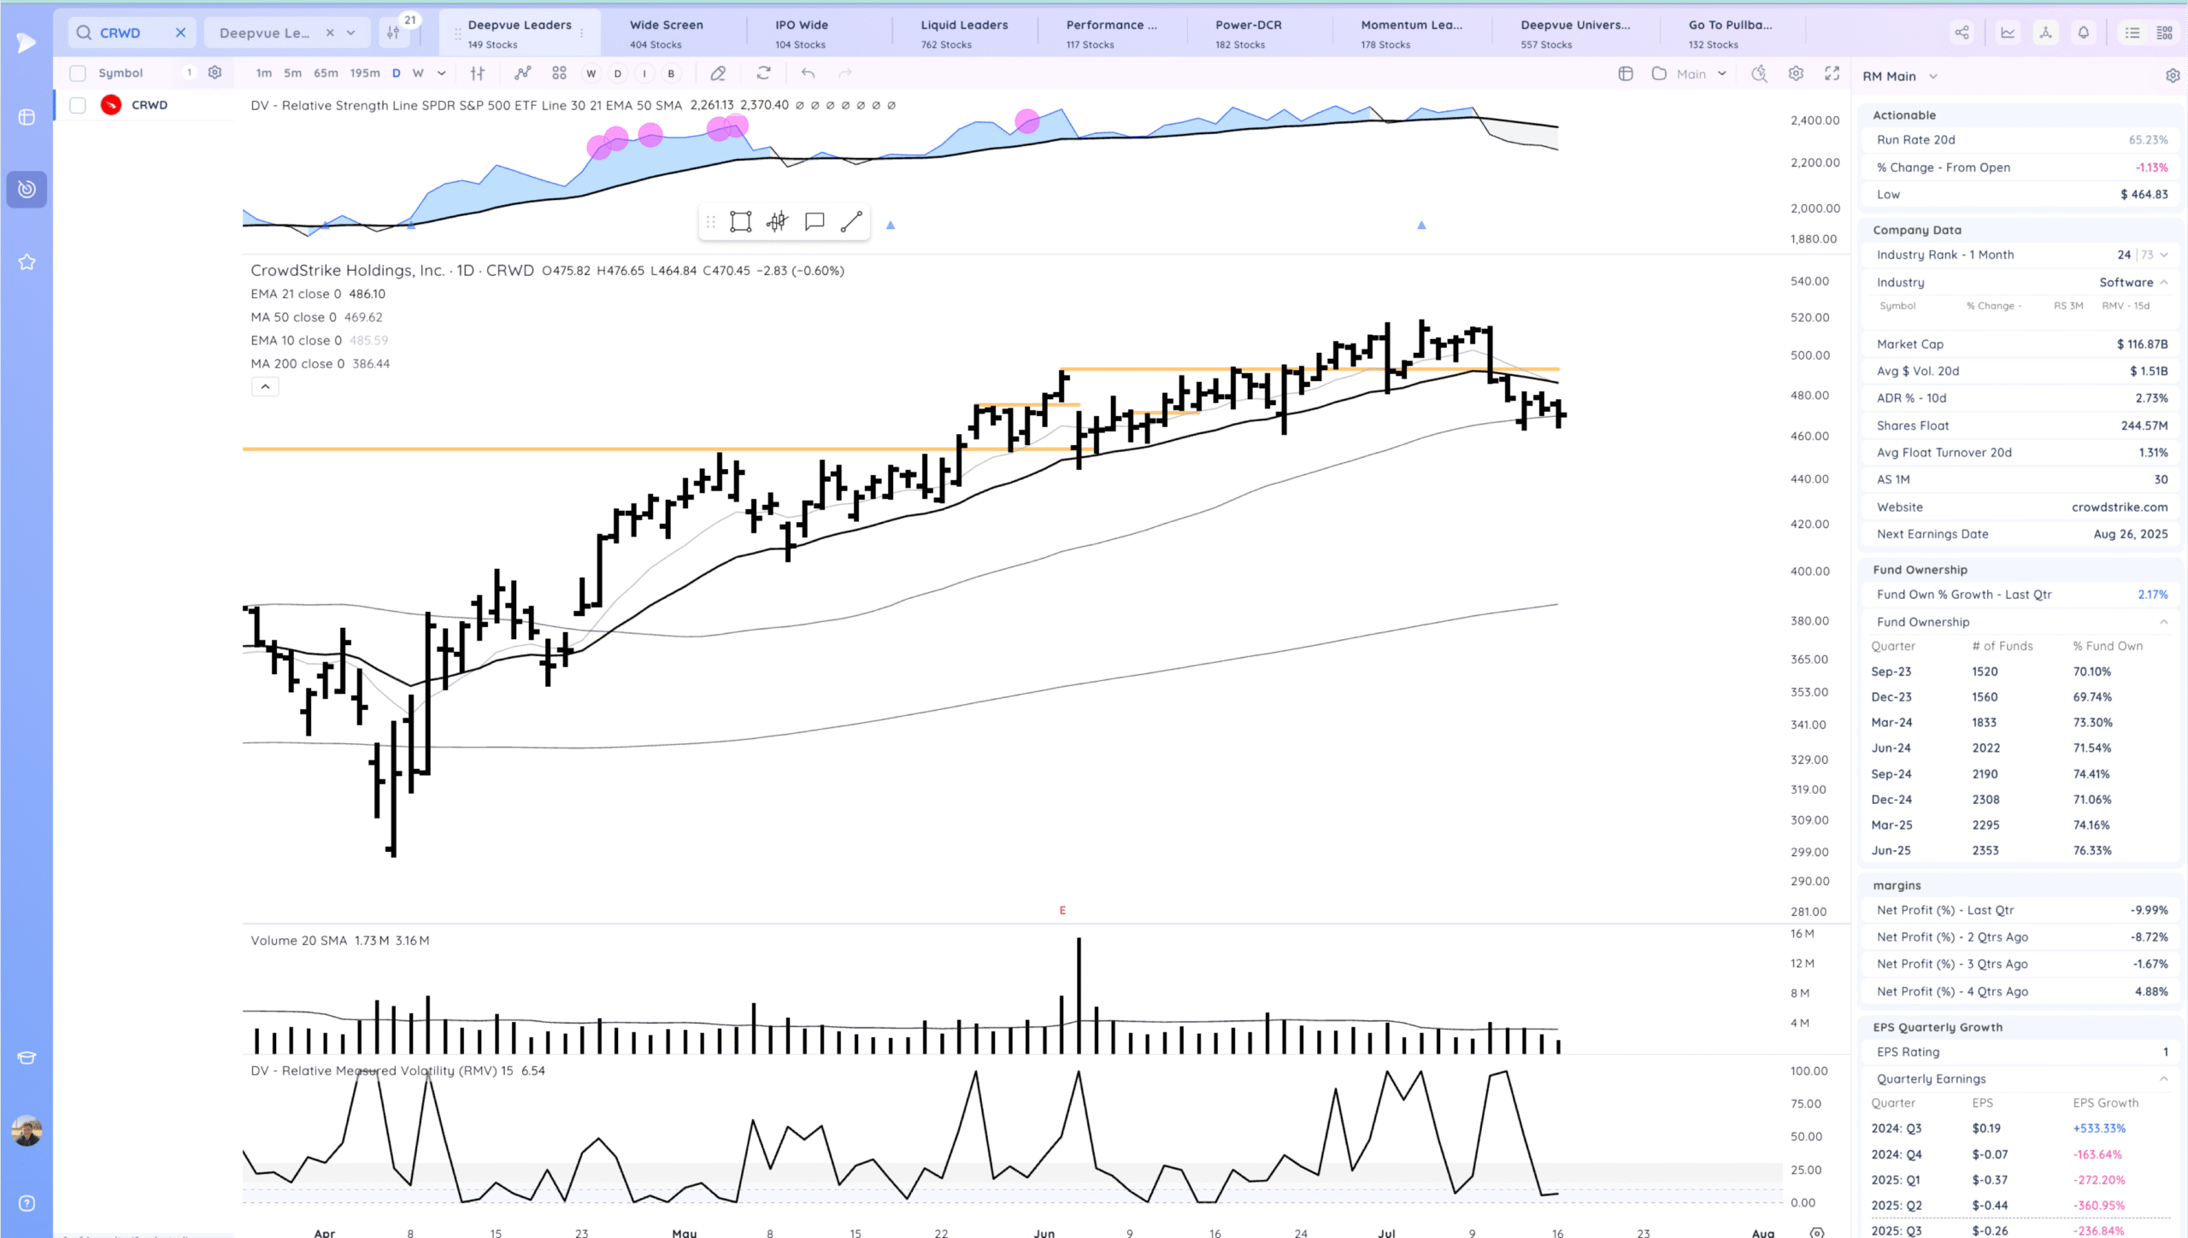Select the trend line drawing tool
2188x1238 pixels.
pyautogui.click(x=851, y=222)
